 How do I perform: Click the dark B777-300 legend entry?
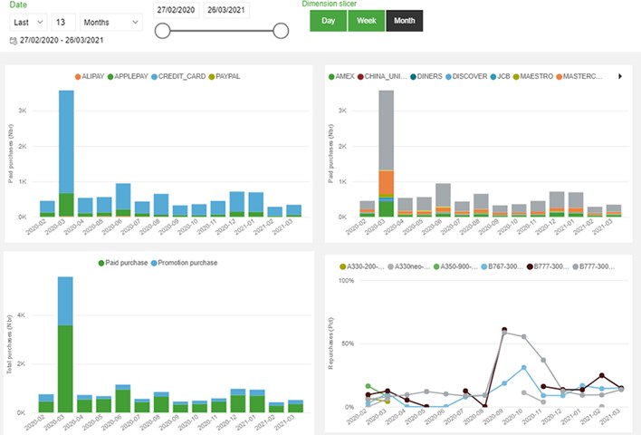(548, 266)
